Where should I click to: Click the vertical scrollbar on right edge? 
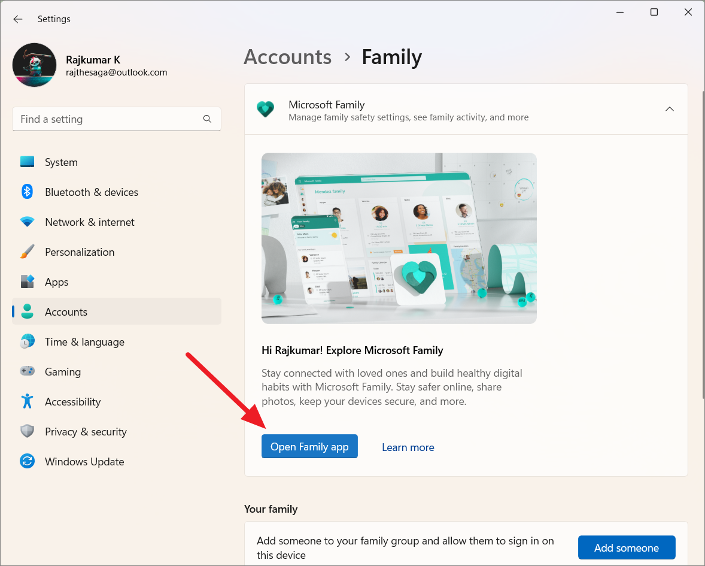point(703,245)
